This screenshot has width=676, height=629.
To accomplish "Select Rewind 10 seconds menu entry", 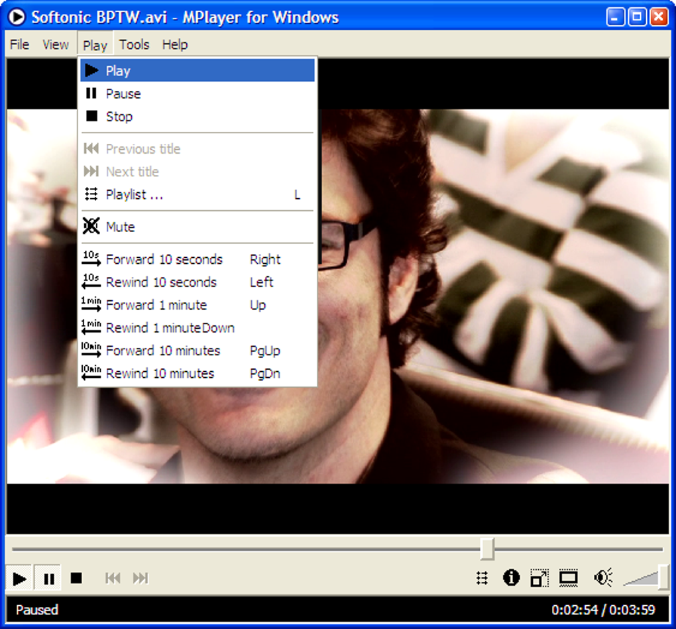I will [x=197, y=282].
